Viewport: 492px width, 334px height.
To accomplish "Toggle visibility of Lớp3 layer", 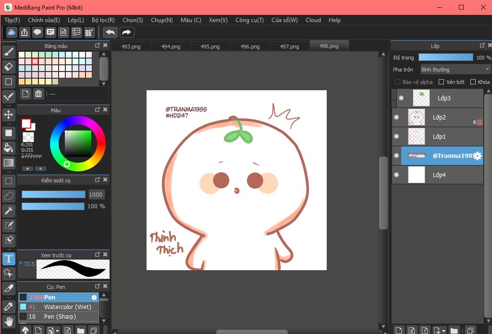I will 401,98.
